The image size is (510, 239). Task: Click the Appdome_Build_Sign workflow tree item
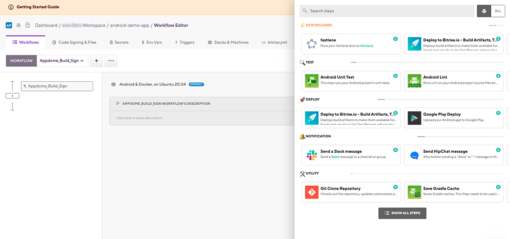click(x=57, y=86)
